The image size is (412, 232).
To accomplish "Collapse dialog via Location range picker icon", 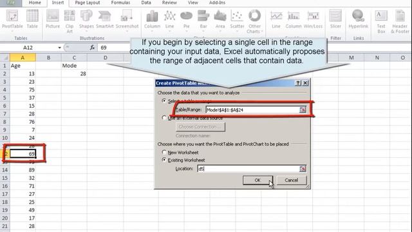I will click(x=303, y=169).
